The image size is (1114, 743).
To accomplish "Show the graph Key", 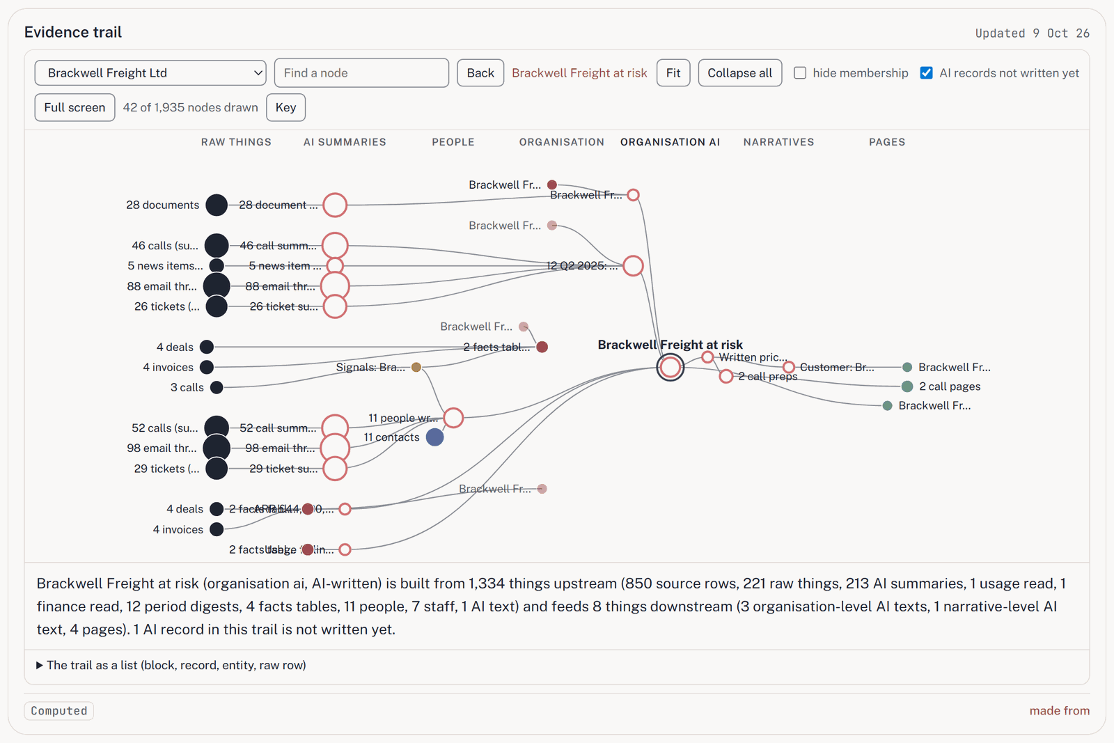I will pos(285,107).
